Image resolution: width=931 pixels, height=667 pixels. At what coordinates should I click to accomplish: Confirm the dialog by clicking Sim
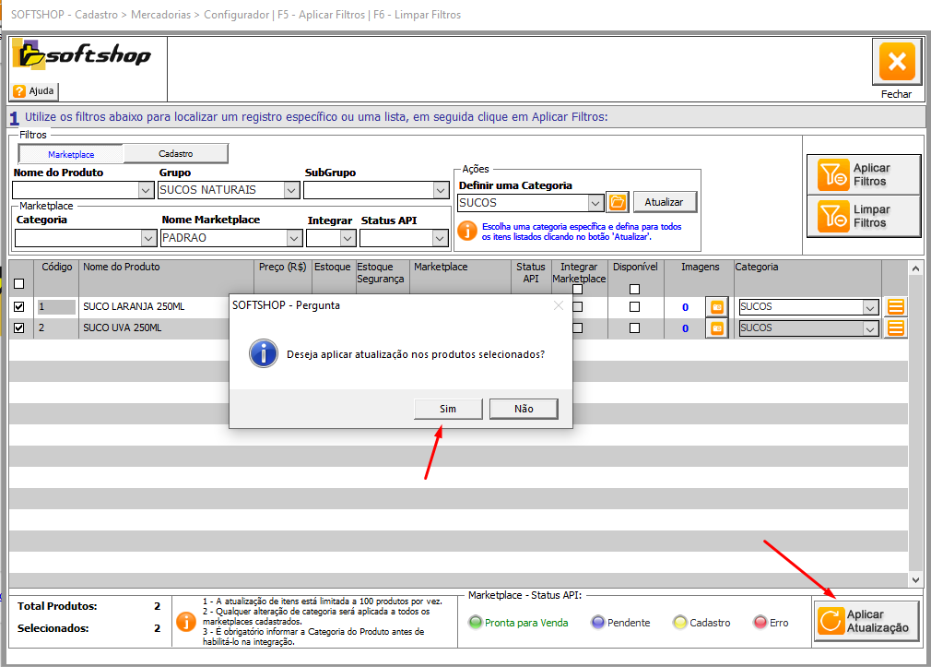(x=447, y=409)
